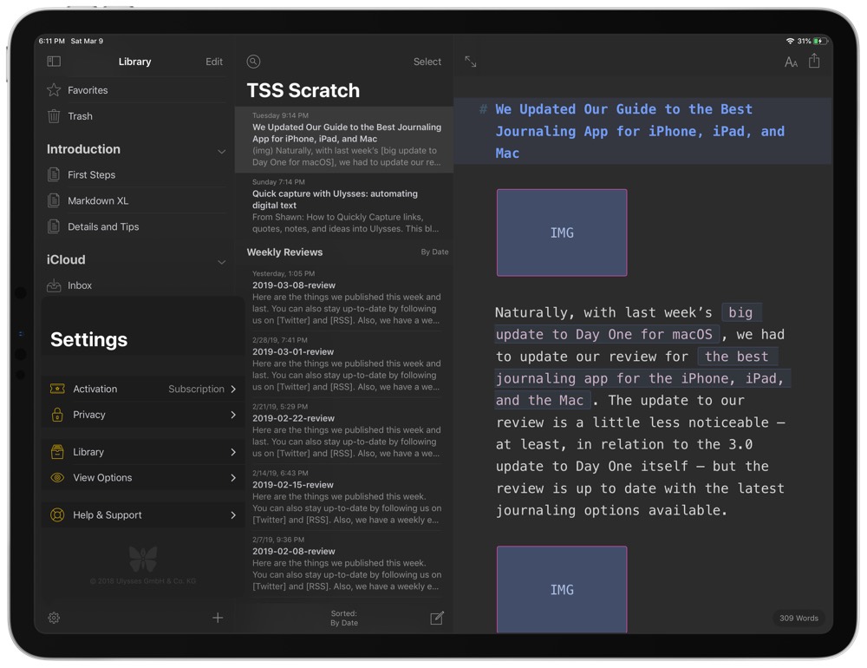Image resolution: width=867 pixels, height=668 pixels.
Task: Tap Select above the sheet list
Action: coord(427,62)
